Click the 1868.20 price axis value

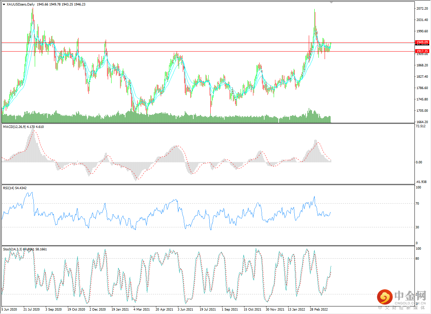pos(422,65)
